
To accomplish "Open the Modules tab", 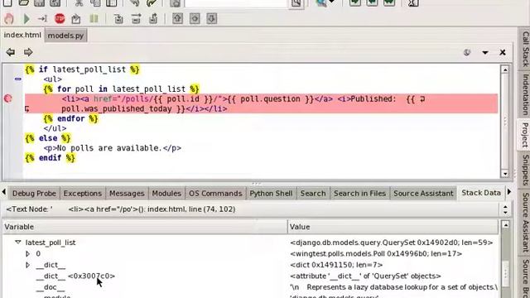I will point(166,193).
